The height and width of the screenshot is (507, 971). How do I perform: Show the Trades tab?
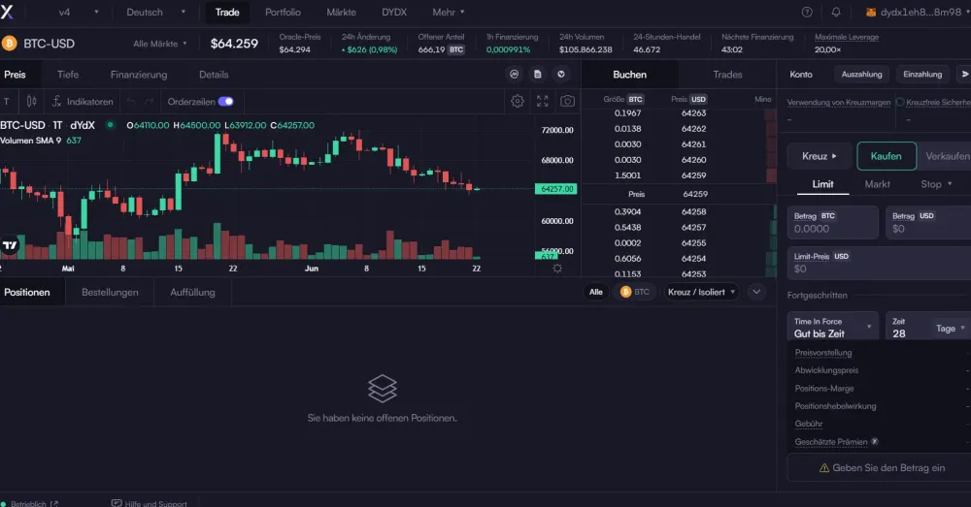tap(727, 75)
